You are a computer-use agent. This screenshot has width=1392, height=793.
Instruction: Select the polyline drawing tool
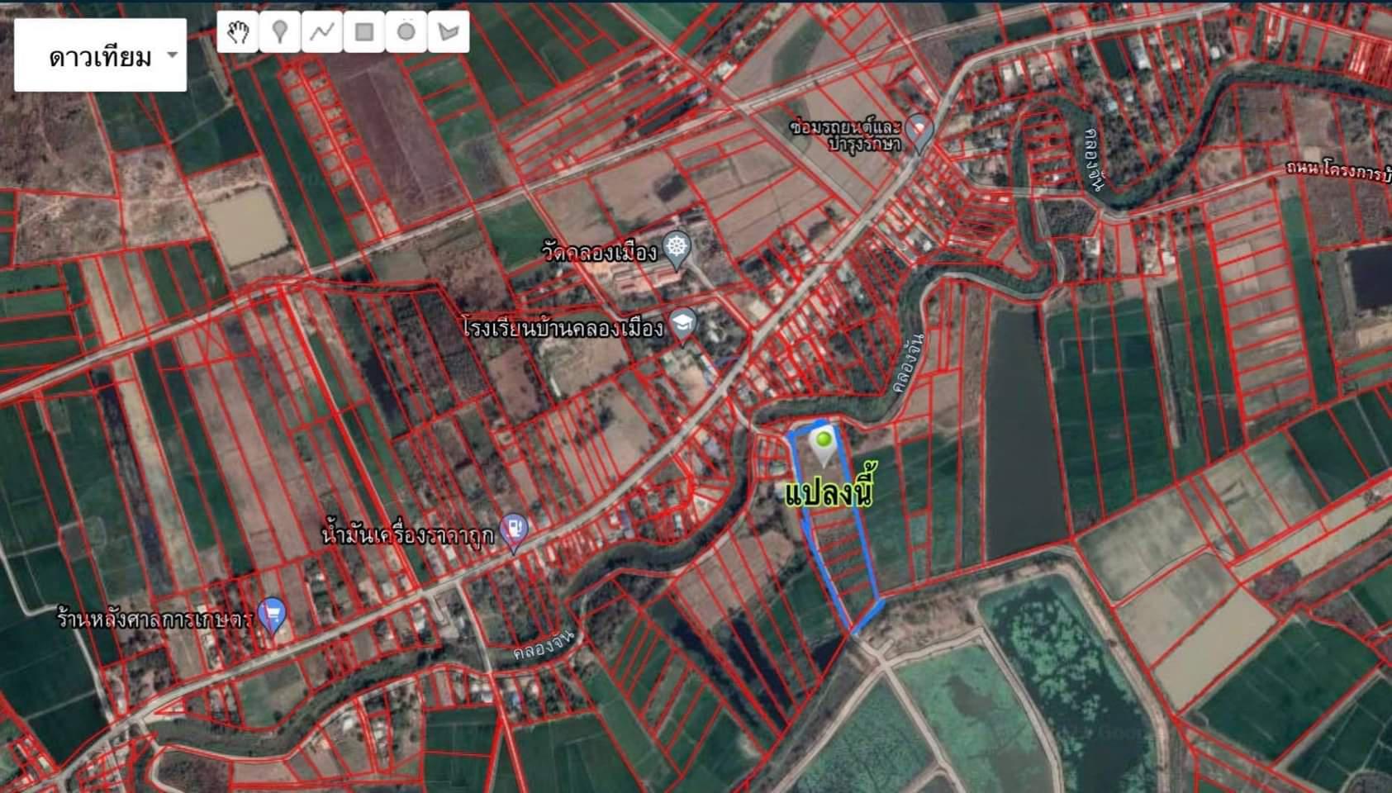tap(322, 32)
